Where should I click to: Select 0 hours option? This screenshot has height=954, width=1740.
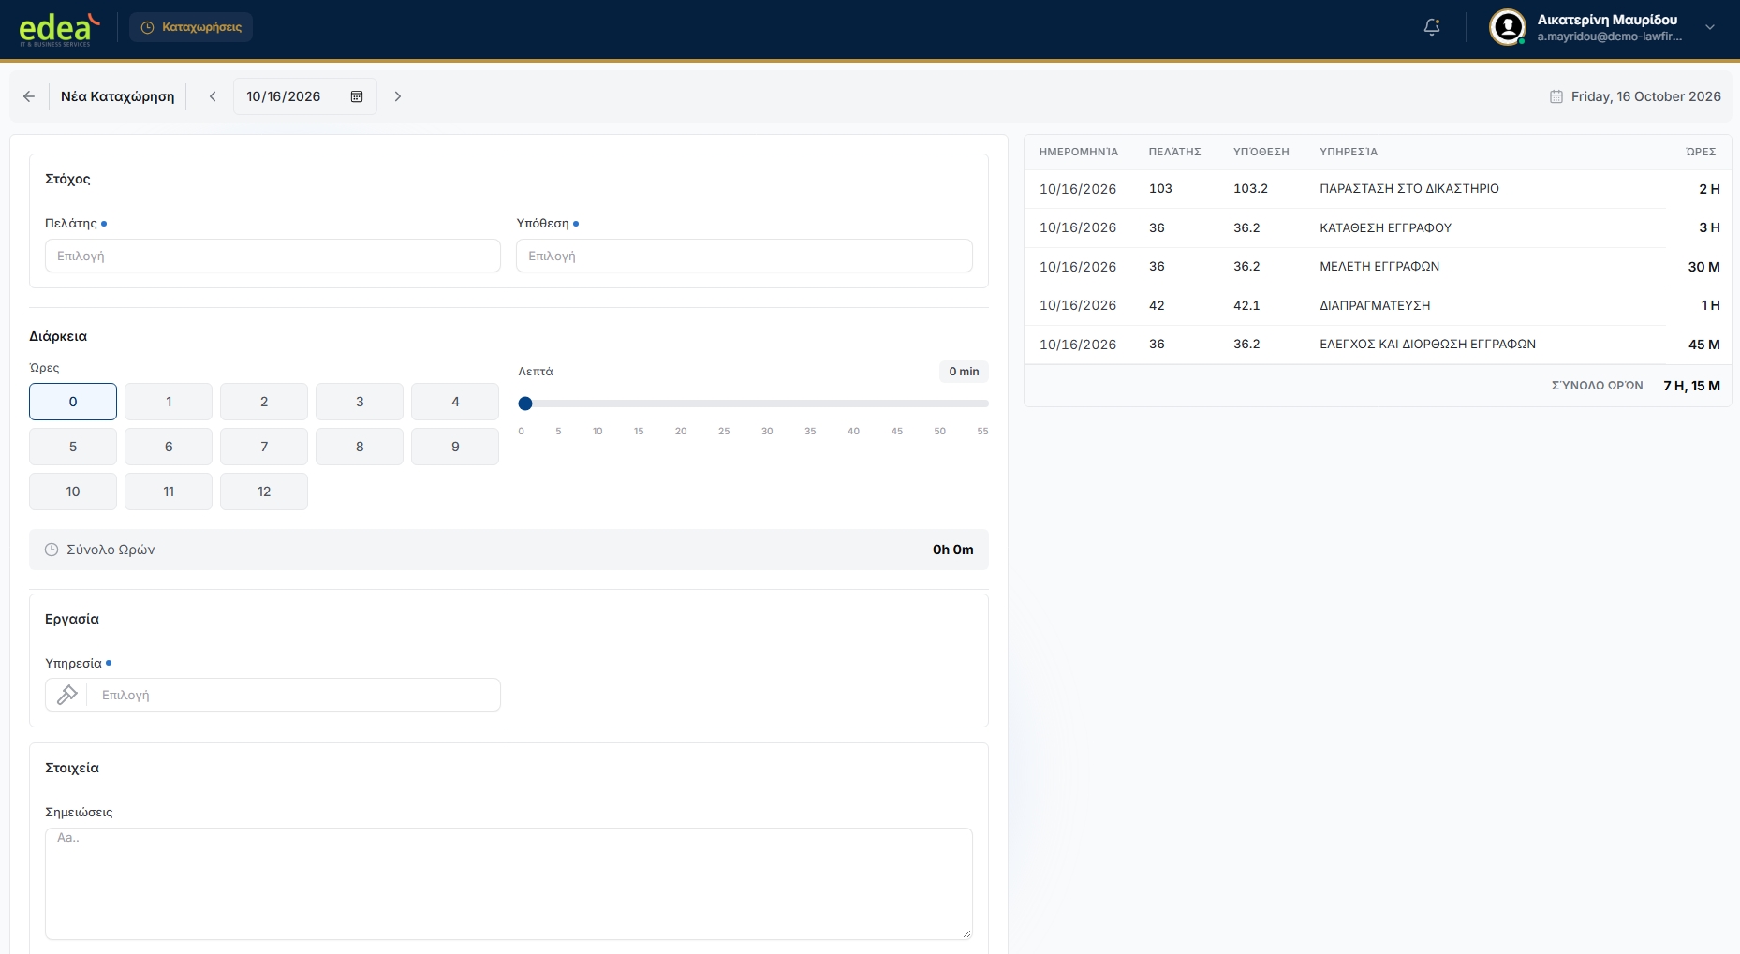pyautogui.click(x=73, y=402)
